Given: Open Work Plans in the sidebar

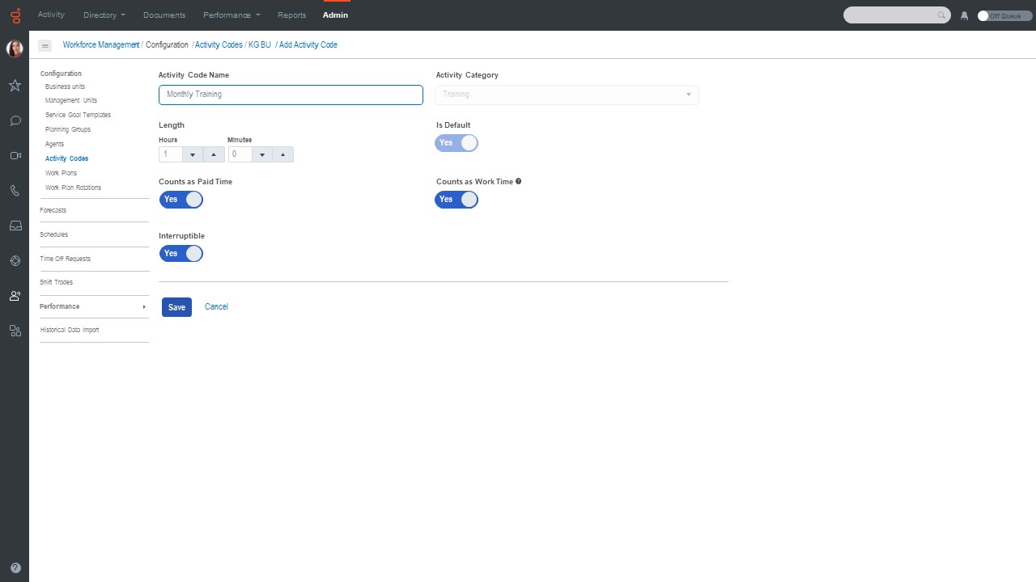Looking at the screenshot, I should pos(62,174).
